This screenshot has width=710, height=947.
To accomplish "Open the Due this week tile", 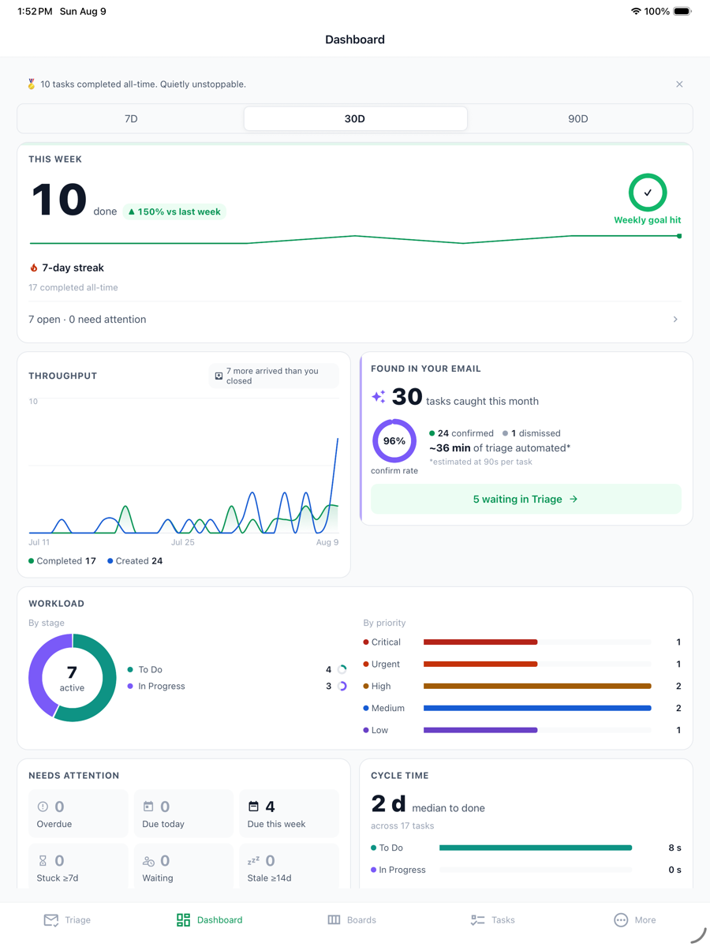I will 289,814.
